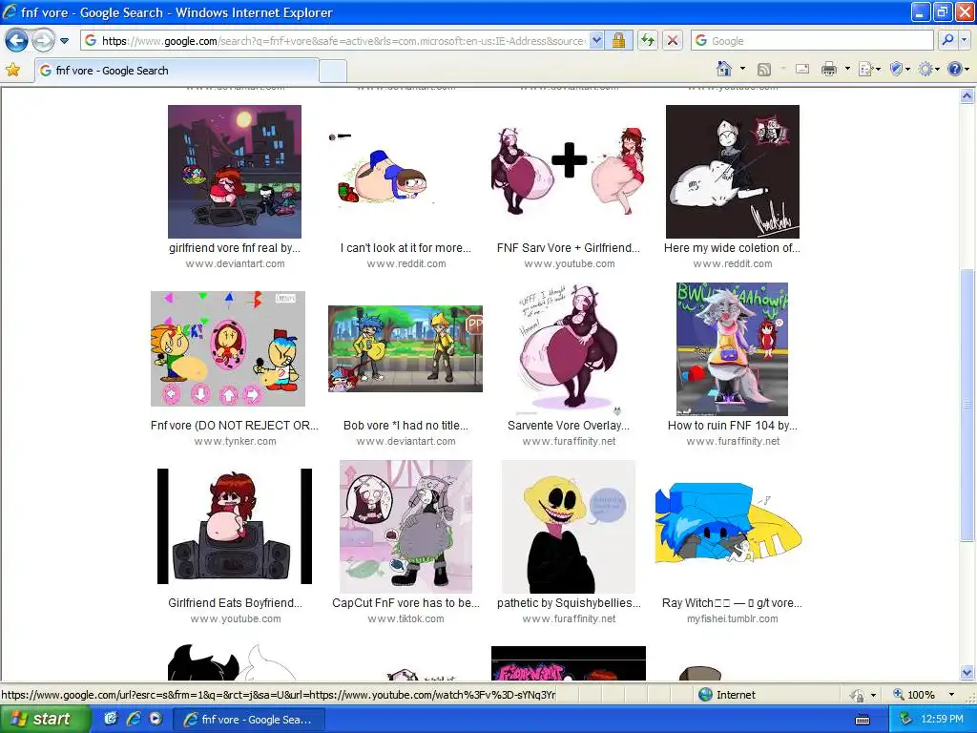This screenshot has width=977, height=733.
Task: Click 'pathetic by Squishybellies...' title
Action: 569,603
